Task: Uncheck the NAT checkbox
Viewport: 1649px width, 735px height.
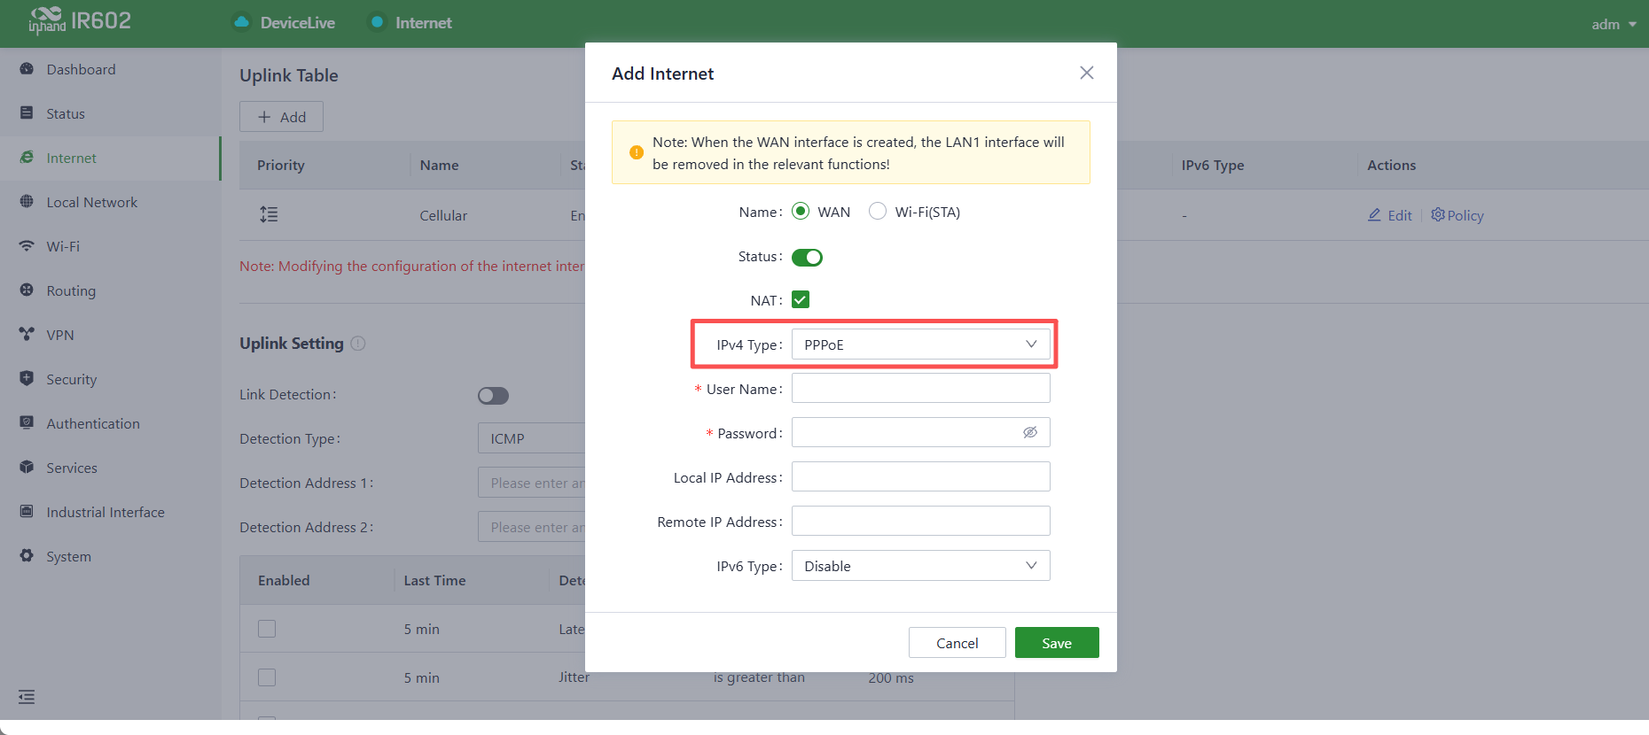Action: click(801, 300)
